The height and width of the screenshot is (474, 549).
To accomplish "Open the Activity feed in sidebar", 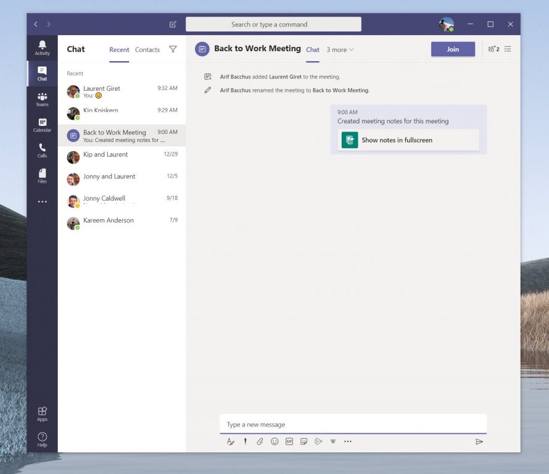I will [42, 48].
